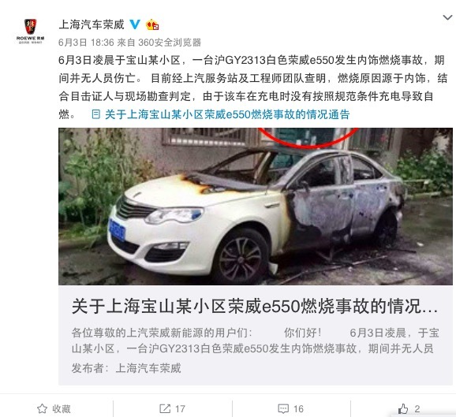Open the article card headline 关于上海宝山某小区荣威e550燃烧事故
Screen dimensions: 456x417
[x=255, y=307]
